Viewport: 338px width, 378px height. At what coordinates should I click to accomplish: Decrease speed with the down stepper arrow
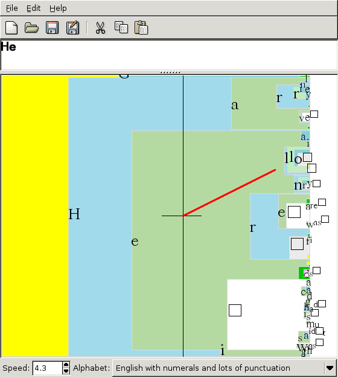(66, 371)
